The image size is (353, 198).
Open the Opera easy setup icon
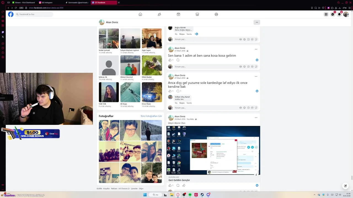[350, 8]
